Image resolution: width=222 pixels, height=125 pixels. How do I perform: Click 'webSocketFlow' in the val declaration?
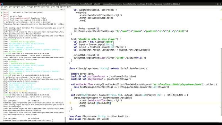pos(84,84)
